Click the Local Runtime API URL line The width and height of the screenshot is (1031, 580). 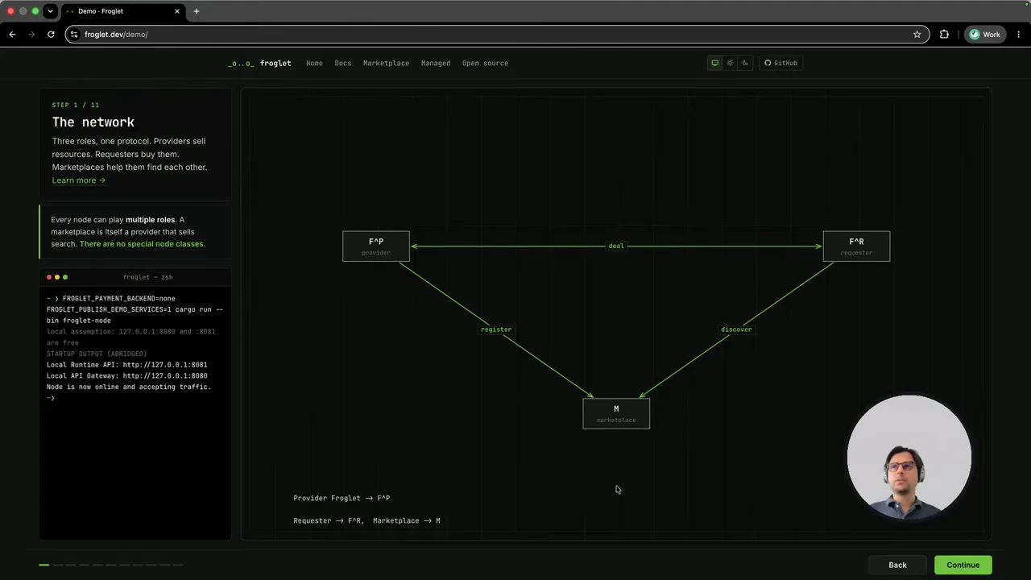127,365
